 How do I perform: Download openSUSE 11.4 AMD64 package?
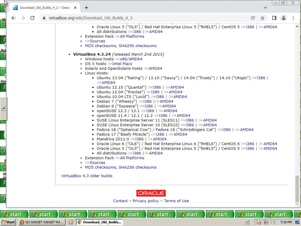pos(183,115)
